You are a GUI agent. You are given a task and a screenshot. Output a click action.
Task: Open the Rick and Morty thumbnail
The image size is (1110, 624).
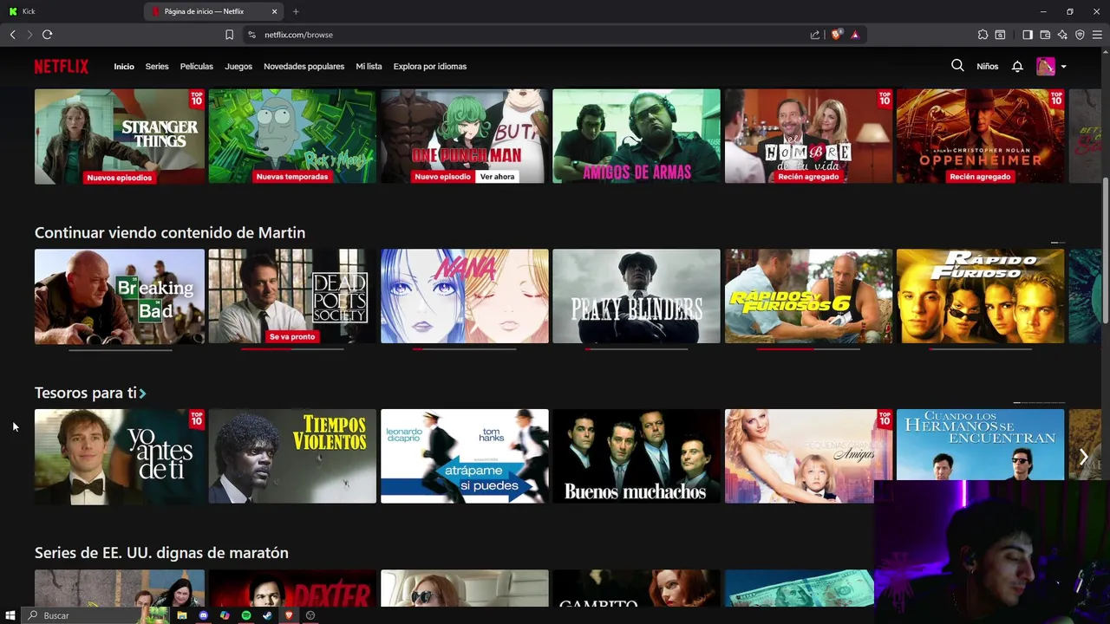292,136
